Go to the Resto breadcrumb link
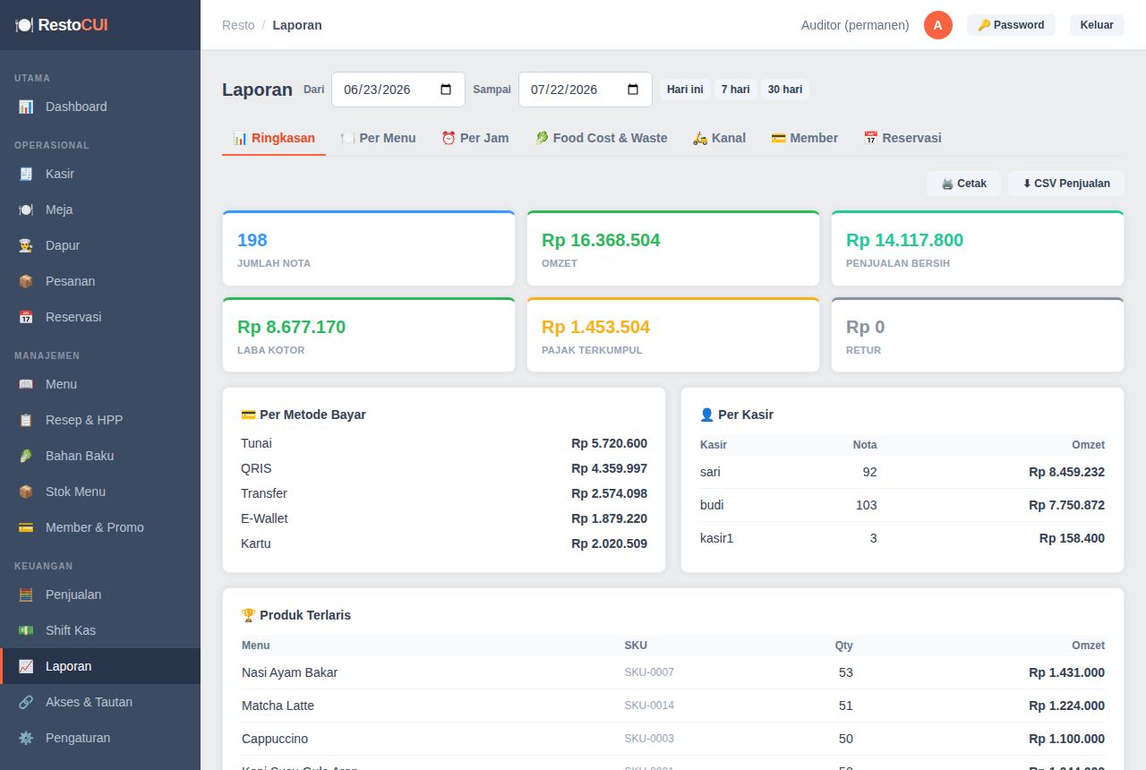This screenshot has width=1146, height=770. [238, 25]
